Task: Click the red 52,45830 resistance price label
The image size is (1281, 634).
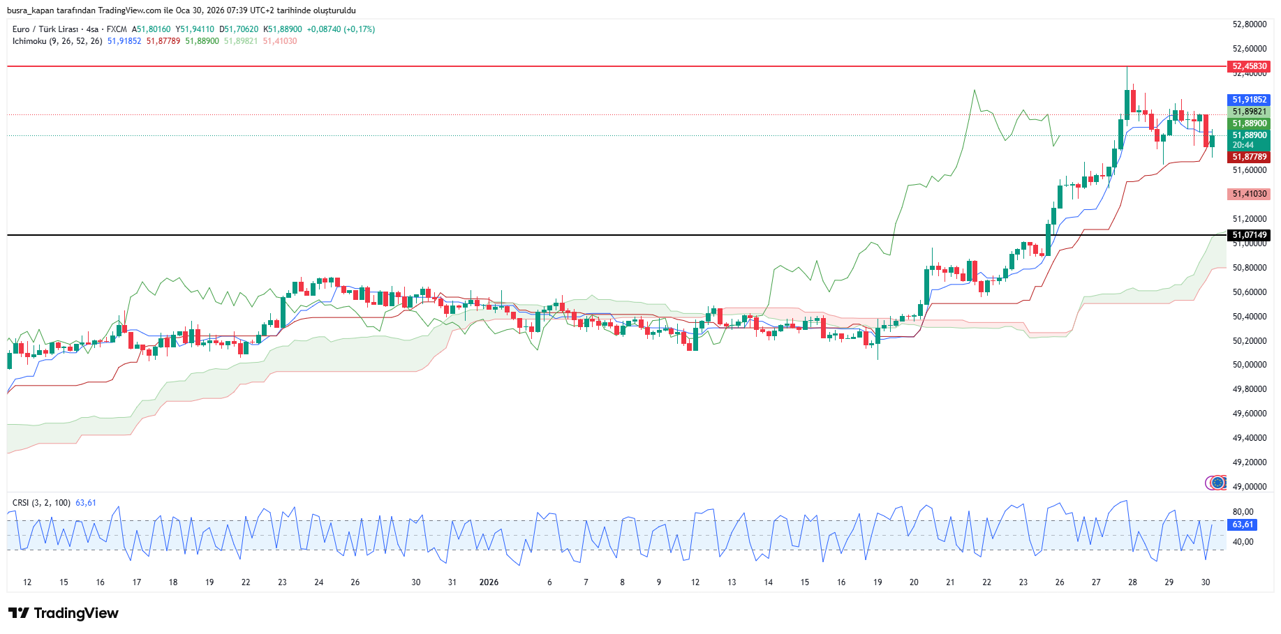Action: (1248, 66)
